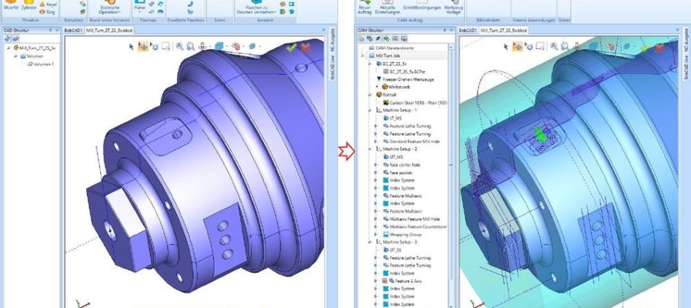Click Neuer Auftrag icon in CAM ribbon

366,7
